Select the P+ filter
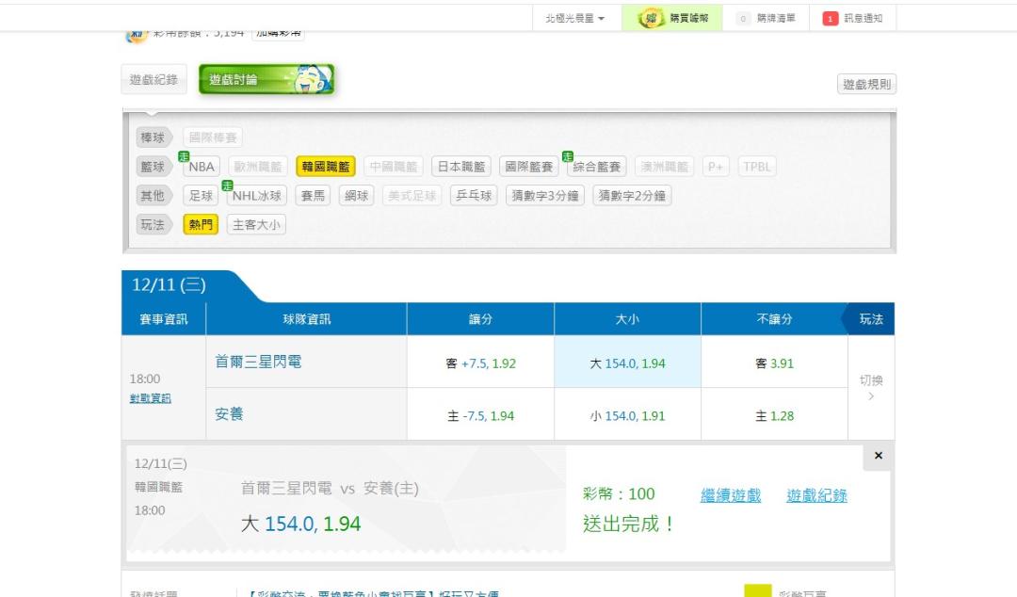 (716, 167)
